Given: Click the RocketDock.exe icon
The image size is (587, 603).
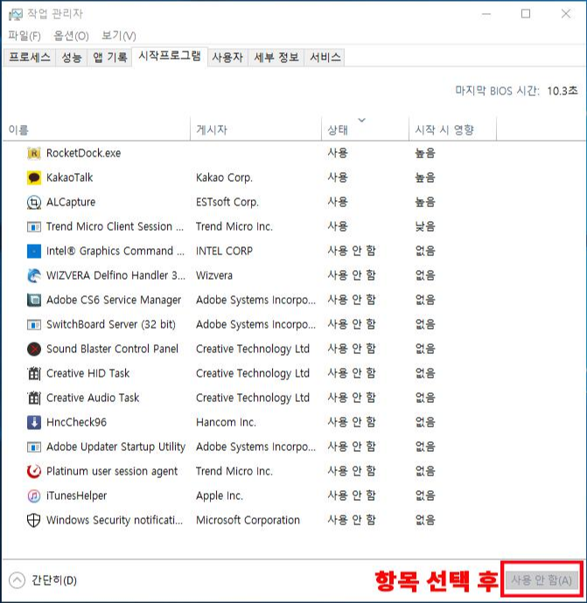Looking at the screenshot, I should point(34,153).
